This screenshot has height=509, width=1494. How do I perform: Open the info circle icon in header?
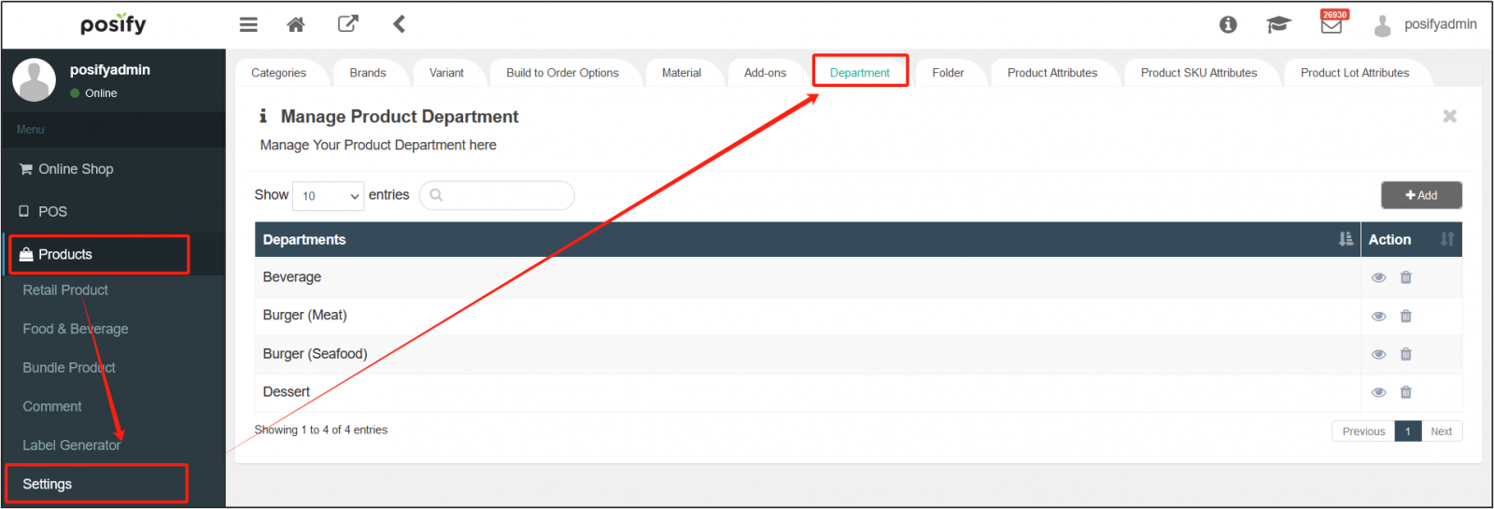click(1228, 25)
